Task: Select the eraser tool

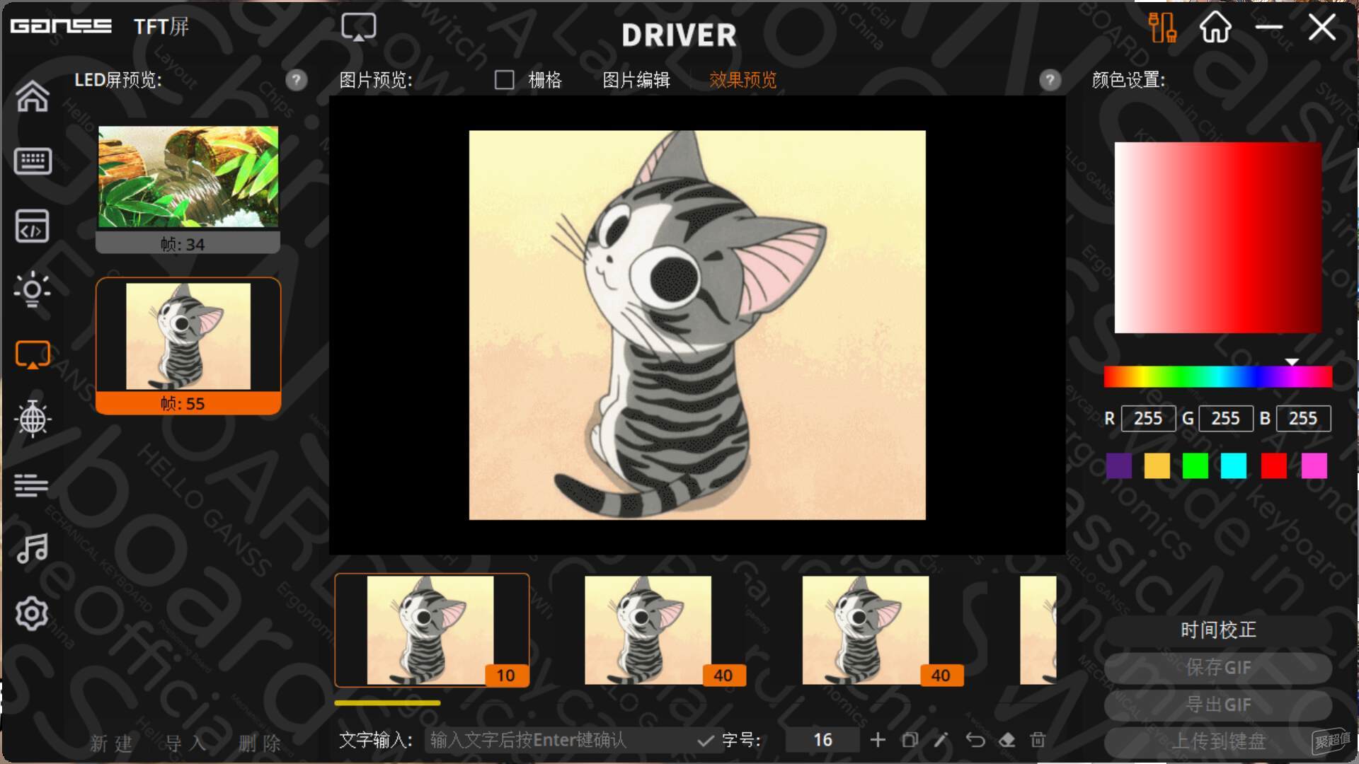Action: 1007,740
